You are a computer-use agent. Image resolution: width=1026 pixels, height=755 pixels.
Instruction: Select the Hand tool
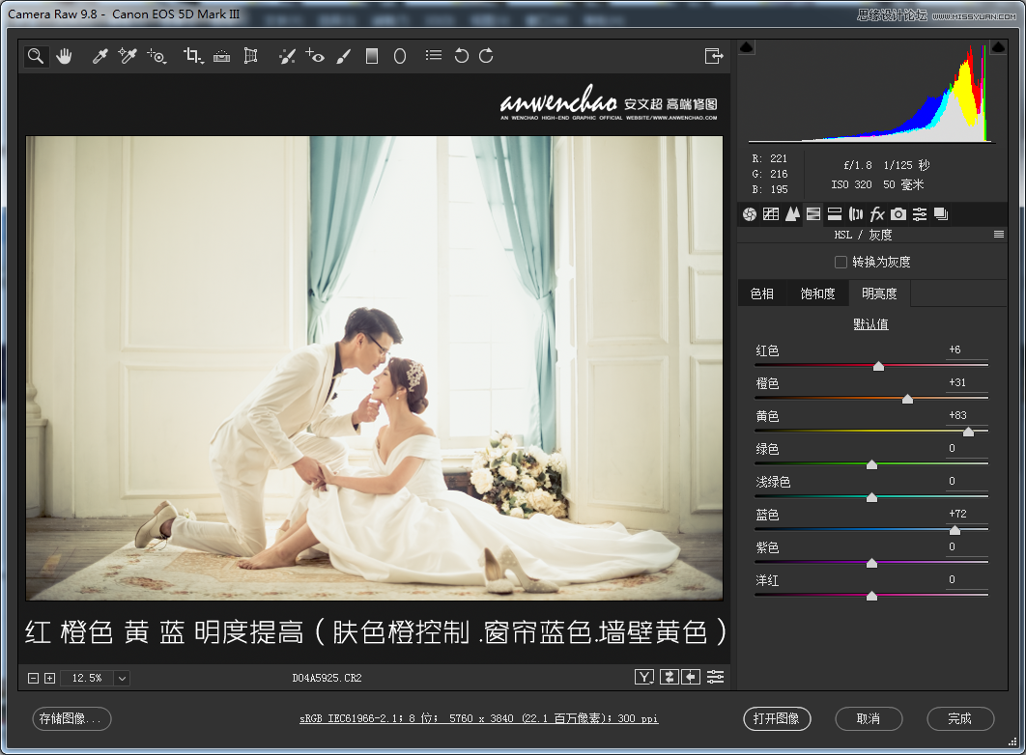64,56
